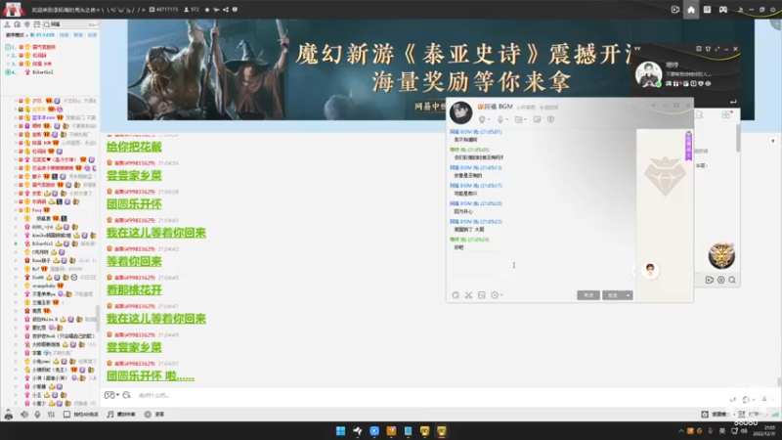Open the folder transfer dropdown in BGM chat header
This screenshot has height=440, width=782.
pyautogui.click(x=520, y=119)
